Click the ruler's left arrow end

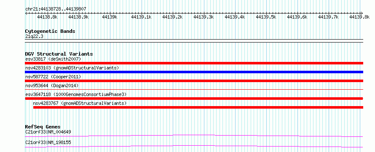tap(26, 13)
